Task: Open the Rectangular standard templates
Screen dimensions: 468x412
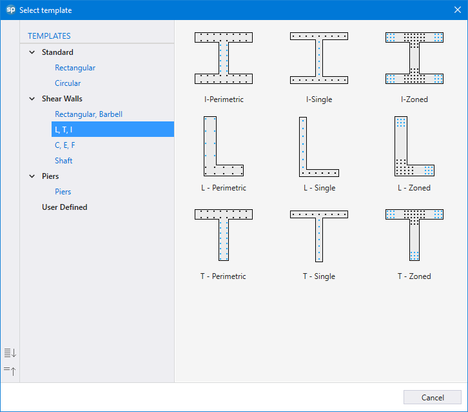Action: tap(75, 68)
